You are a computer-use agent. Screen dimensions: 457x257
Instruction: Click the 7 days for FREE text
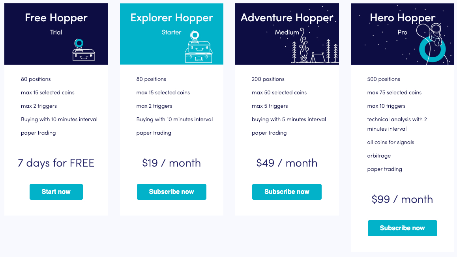pos(56,163)
